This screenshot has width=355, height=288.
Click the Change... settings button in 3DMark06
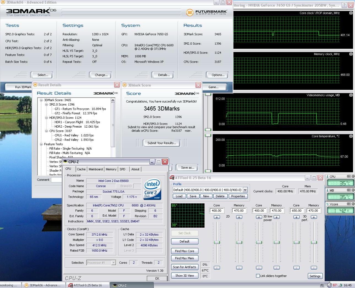(101, 75)
